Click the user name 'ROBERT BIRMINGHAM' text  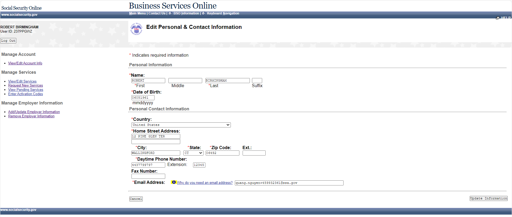coord(19,27)
